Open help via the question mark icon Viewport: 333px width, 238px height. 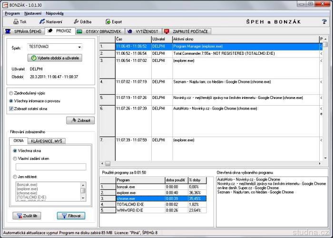[x=324, y=22]
